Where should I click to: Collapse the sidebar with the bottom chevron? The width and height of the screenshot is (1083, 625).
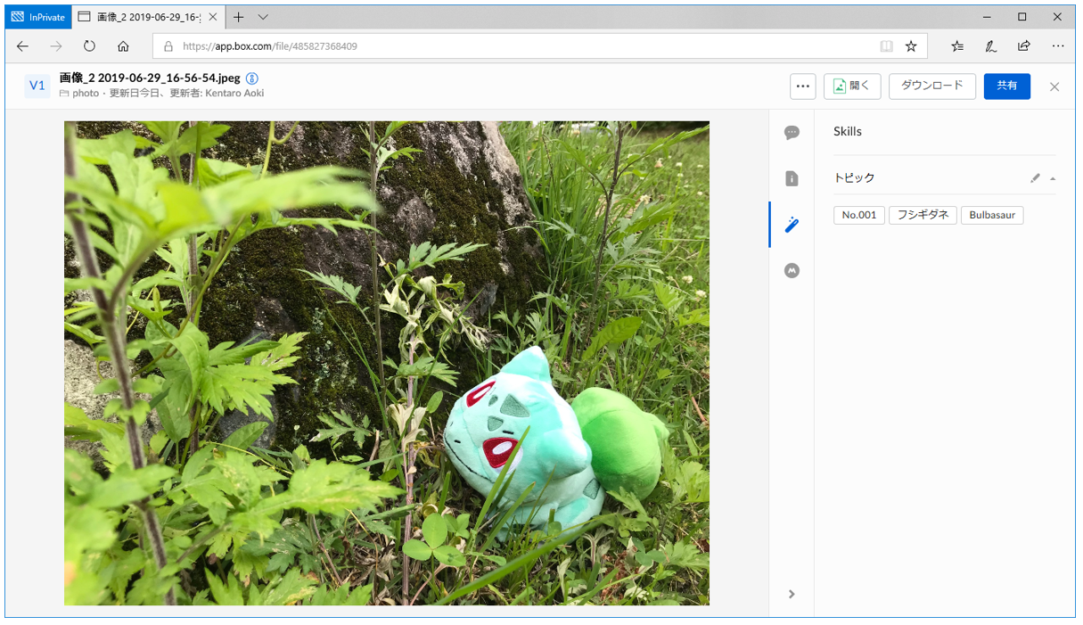pyautogui.click(x=792, y=595)
